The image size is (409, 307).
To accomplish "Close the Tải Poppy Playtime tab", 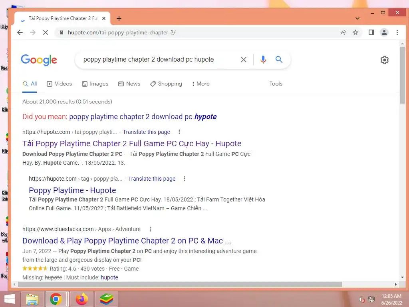I will click(104, 18).
